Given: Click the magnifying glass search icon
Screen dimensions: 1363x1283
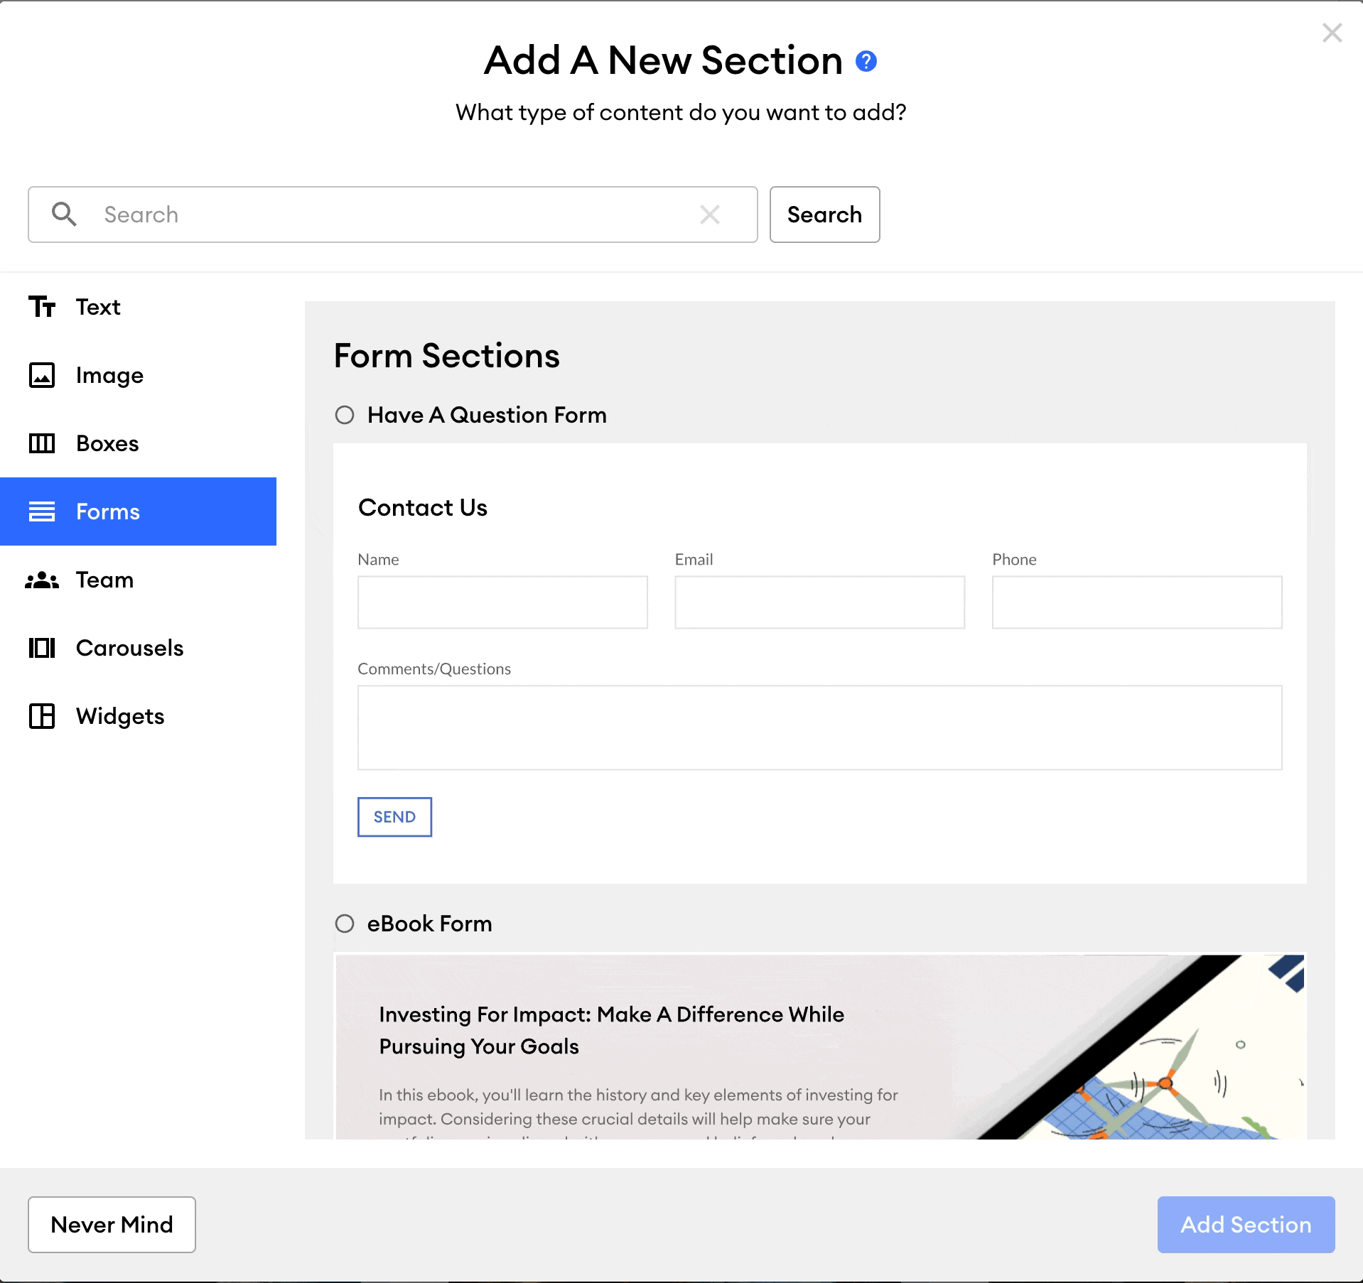Looking at the screenshot, I should point(64,215).
